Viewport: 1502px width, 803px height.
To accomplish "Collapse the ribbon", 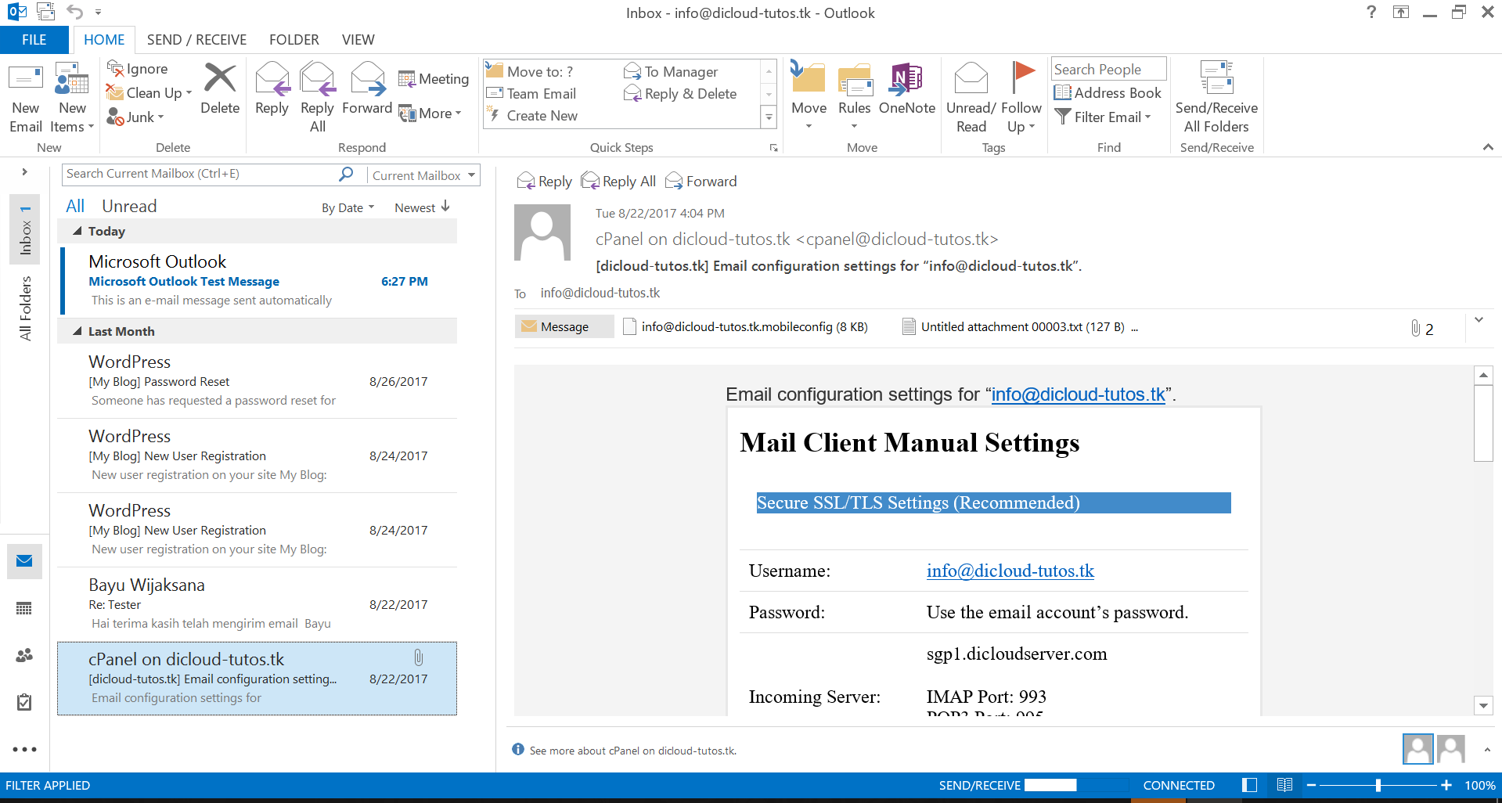I will point(1488,147).
